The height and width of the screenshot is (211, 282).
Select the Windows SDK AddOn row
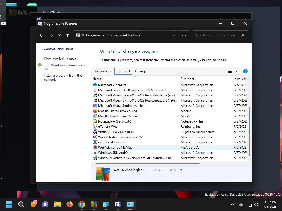click(170, 153)
